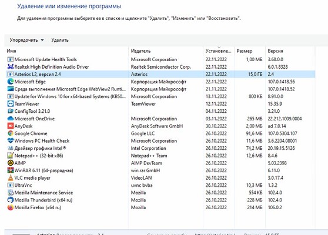Select Notepad++ (32-bit x86) entry
The image size is (328, 235).
point(39,156)
